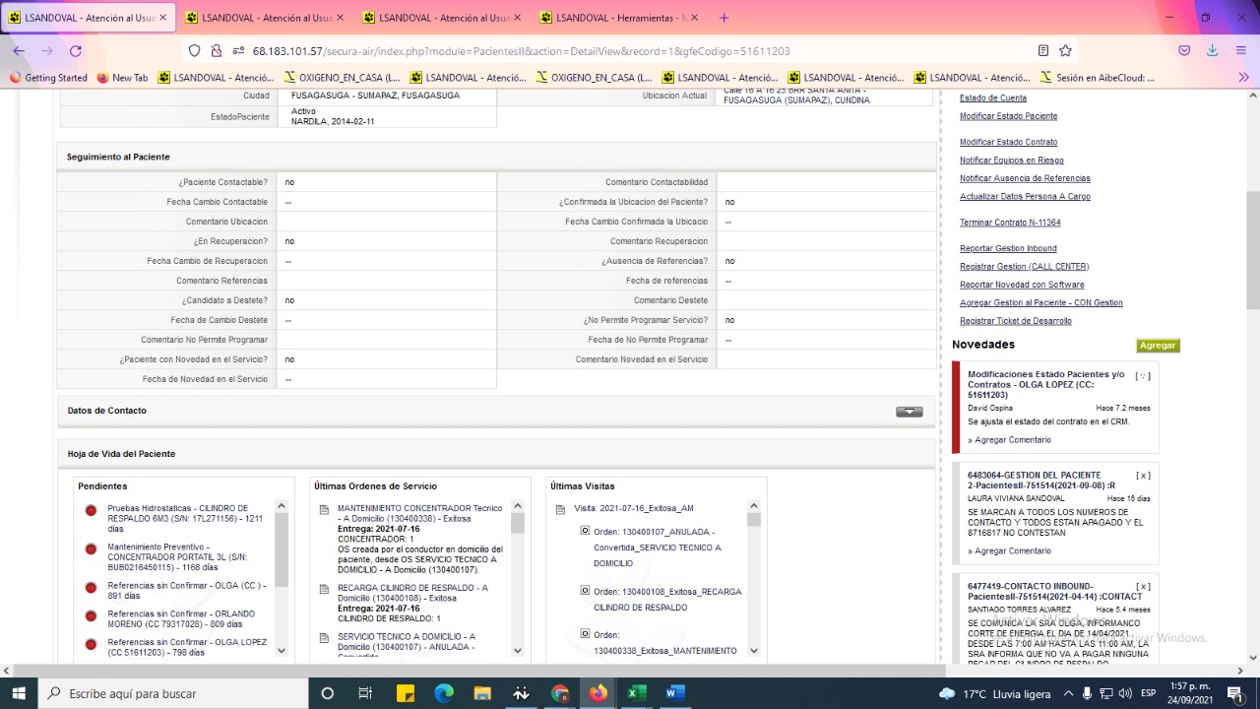Open the Modificar Estado Paciente link

pyautogui.click(x=1008, y=116)
